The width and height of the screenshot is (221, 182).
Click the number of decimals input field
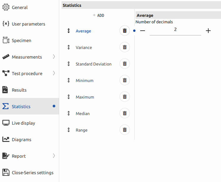pyautogui.click(x=175, y=30)
